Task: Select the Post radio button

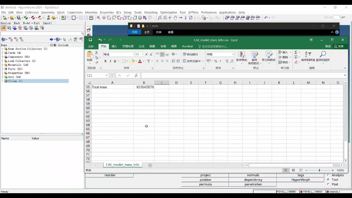Action: pos(328,184)
